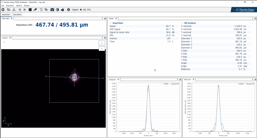Click the thumbs-up toolbar icon
Image resolution: width=257 pixels, height=138 pixels.
(63, 10)
